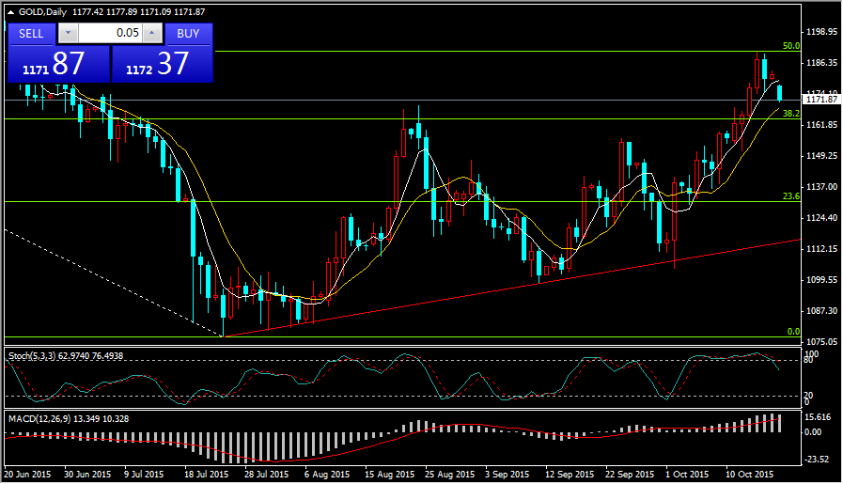This screenshot has height=484, width=843.
Task: Collapse one-click trading panel triangle icon
Action: click(10, 12)
